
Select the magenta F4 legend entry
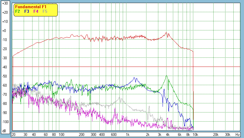pyautogui.click(x=36, y=11)
